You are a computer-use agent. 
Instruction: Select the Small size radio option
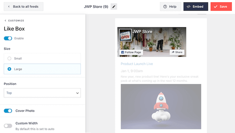click(42, 58)
